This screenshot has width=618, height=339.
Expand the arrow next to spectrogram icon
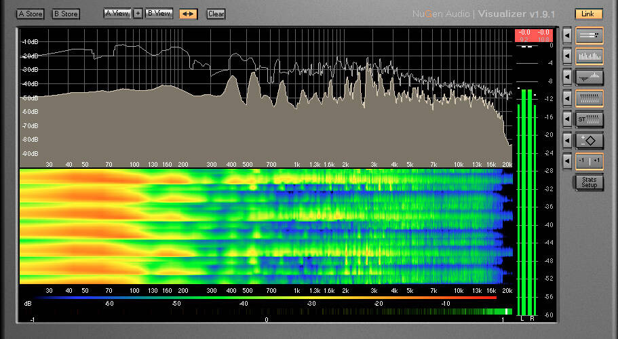pyautogui.click(x=567, y=98)
